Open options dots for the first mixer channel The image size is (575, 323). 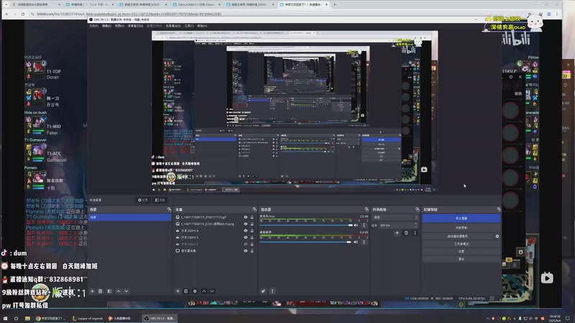click(x=364, y=225)
